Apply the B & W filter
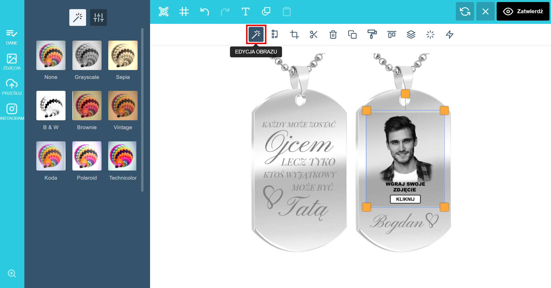This screenshot has height=288, width=551. 51,106
